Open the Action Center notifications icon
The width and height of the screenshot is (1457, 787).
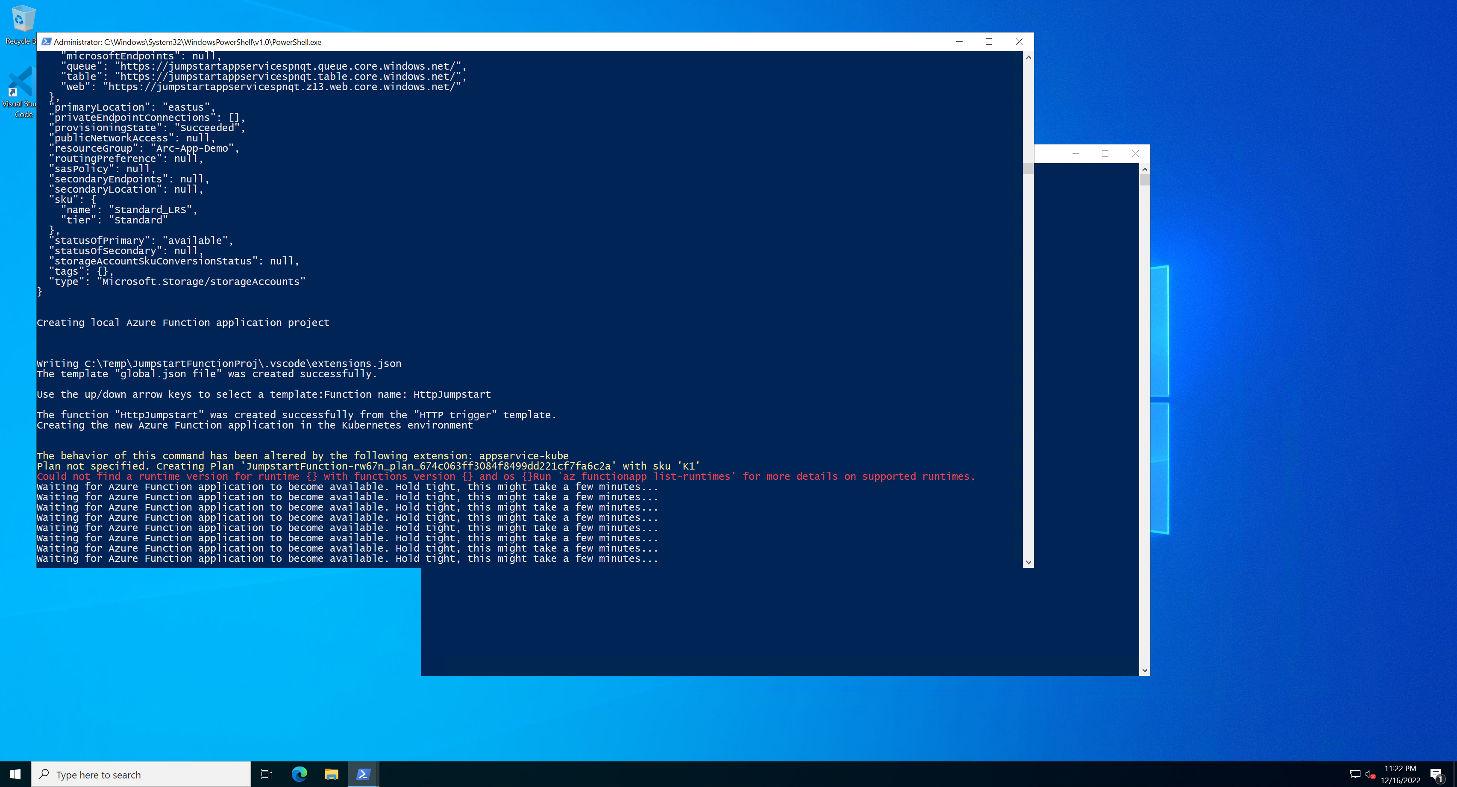[1436, 774]
